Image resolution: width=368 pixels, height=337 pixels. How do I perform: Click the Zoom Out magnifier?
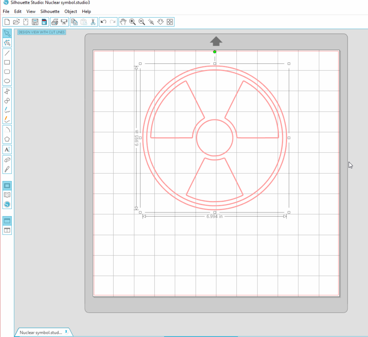click(142, 22)
